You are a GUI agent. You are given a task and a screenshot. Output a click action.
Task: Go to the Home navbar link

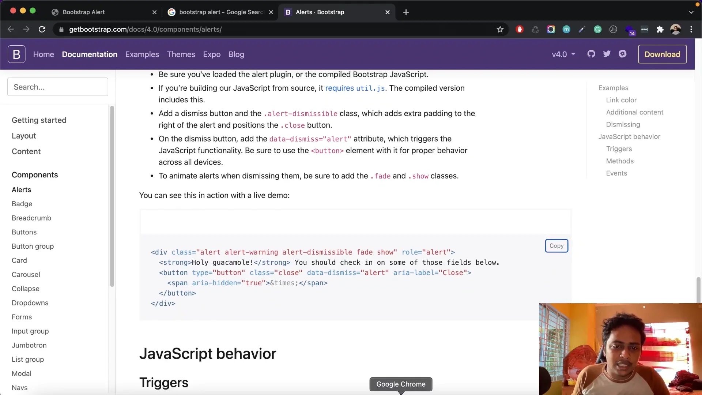click(44, 54)
